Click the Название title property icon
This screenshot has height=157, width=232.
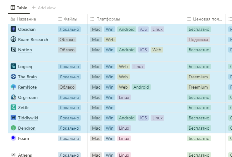pos(13,19)
